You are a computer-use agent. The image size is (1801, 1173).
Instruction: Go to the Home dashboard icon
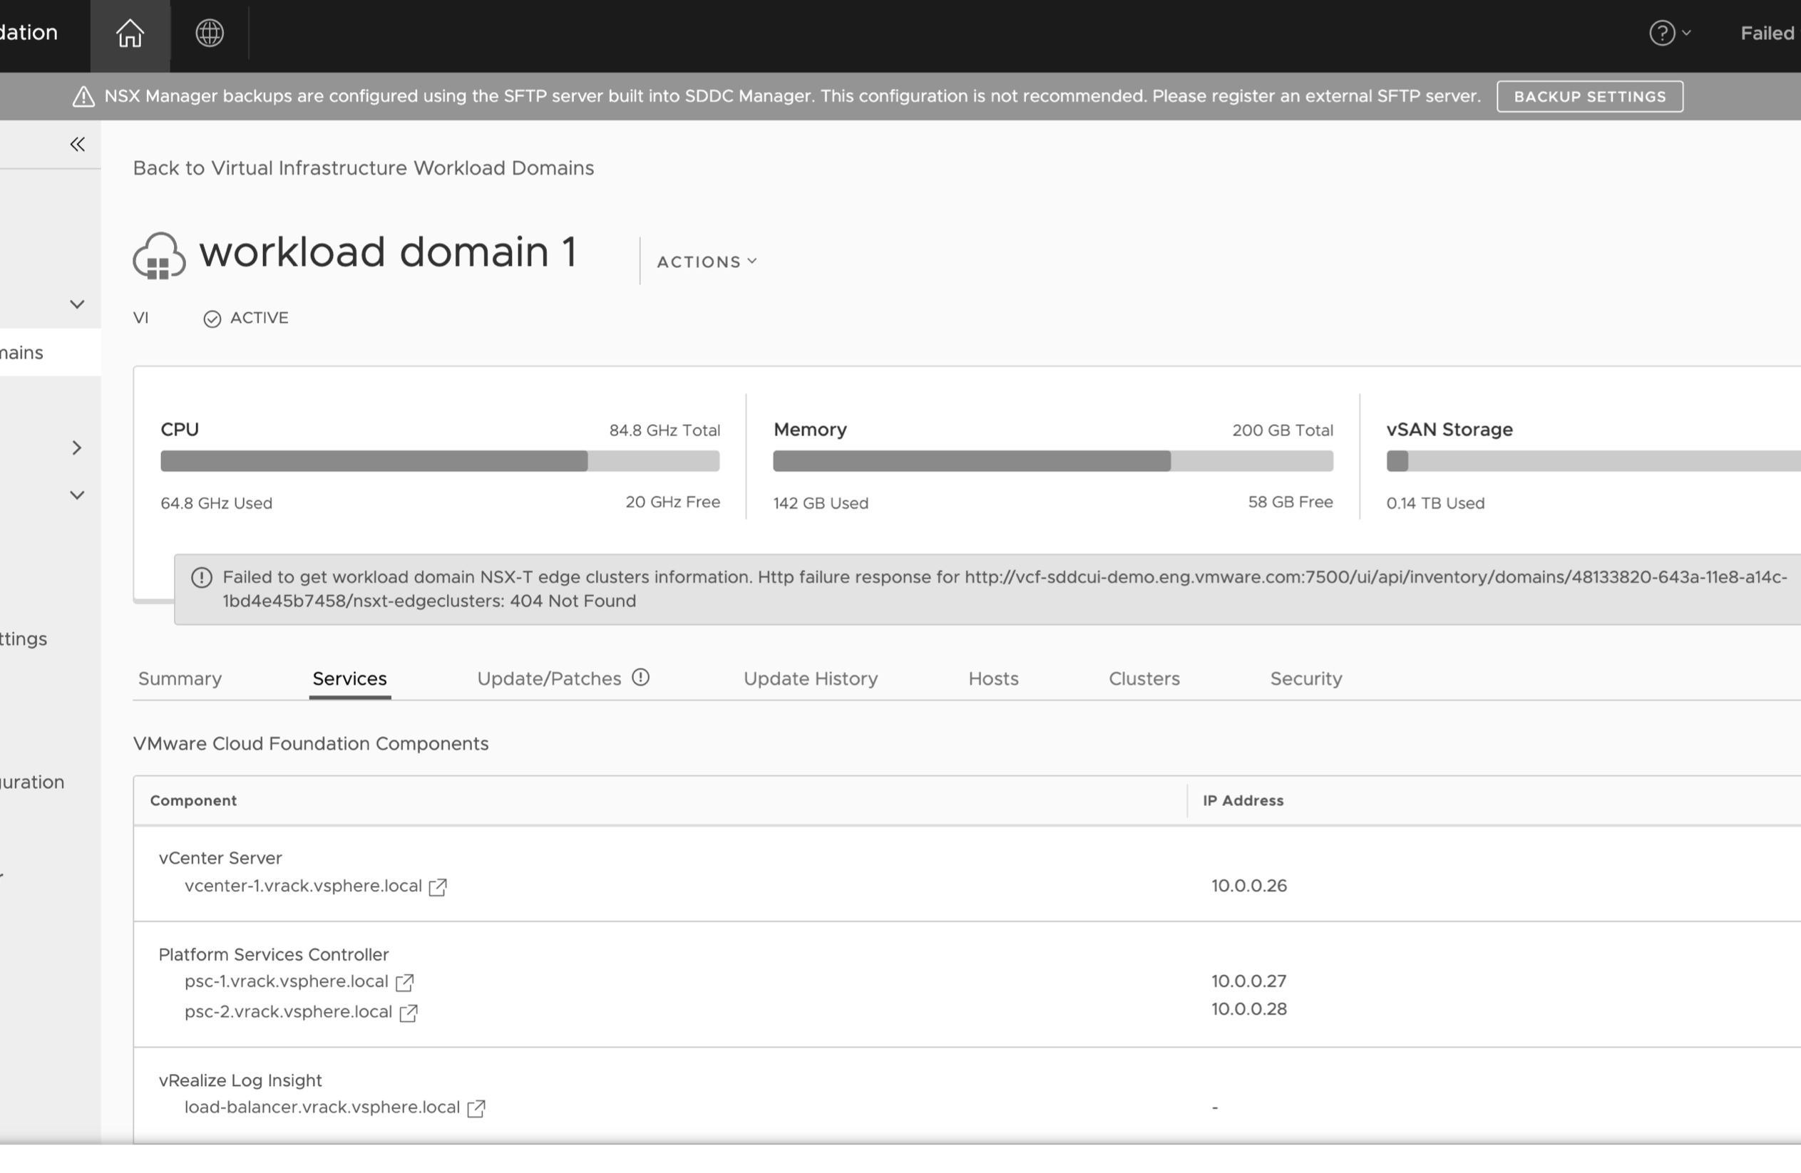point(130,33)
